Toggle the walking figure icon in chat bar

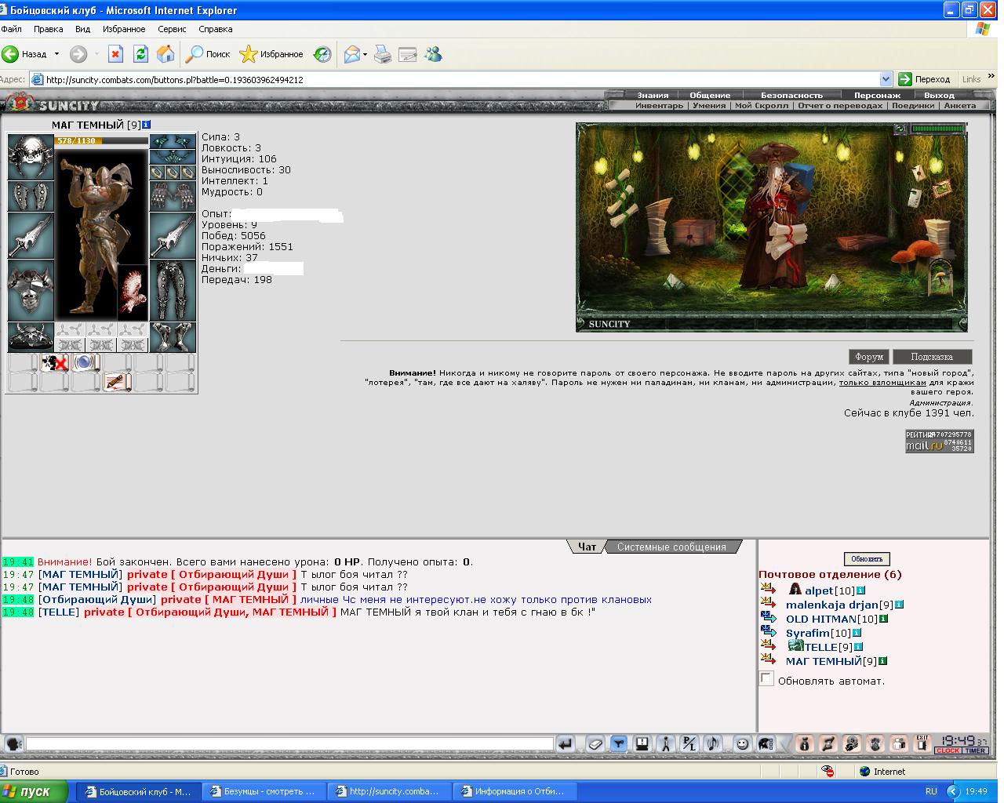pos(666,743)
